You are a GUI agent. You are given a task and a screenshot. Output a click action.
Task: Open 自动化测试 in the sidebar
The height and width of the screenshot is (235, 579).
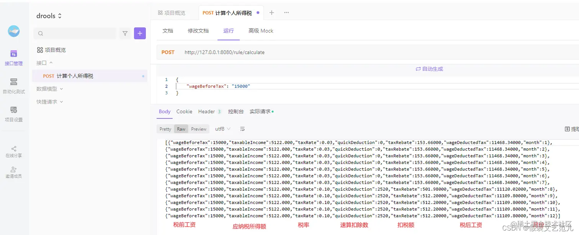[x=14, y=86]
